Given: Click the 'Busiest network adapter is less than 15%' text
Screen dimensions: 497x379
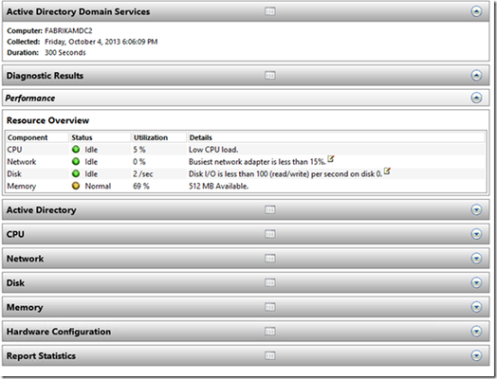Looking at the screenshot, I should coord(257,162).
